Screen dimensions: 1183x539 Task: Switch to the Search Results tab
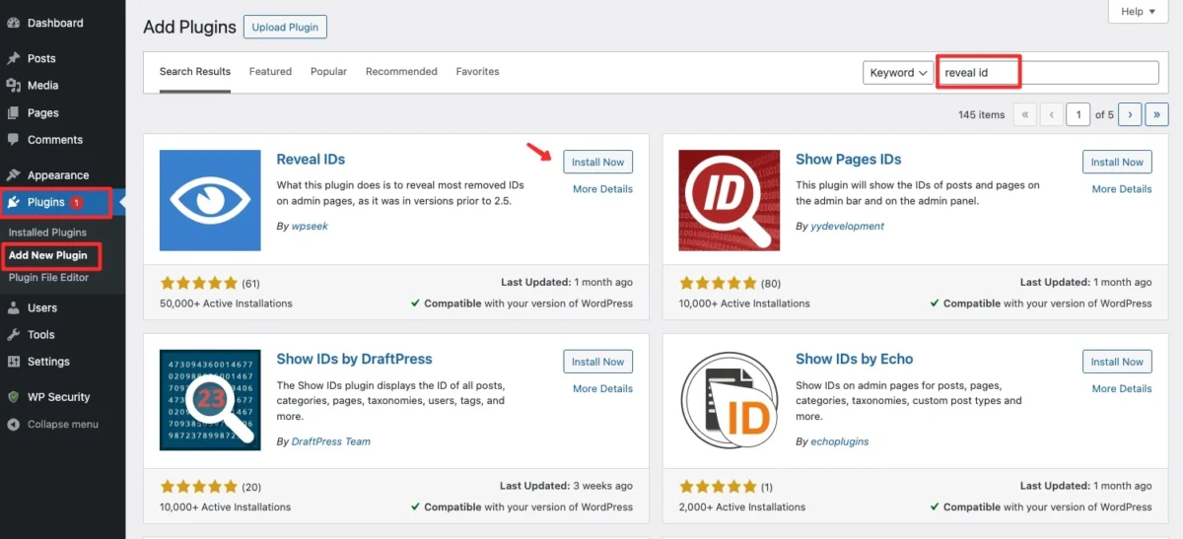(x=195, y=72)
